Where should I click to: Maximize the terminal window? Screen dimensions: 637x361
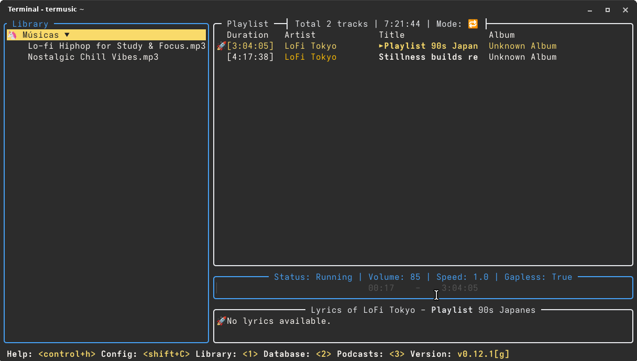pos(608,9)
